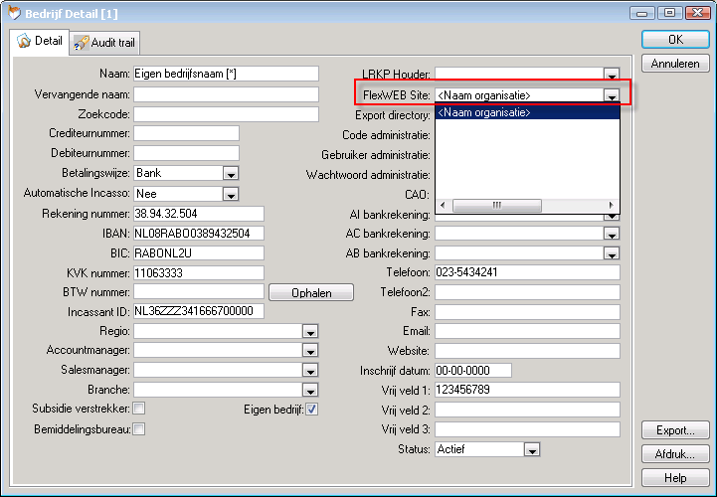The width and height of the screenshot is (717, 497).
Task: Expand the Automatische Incasso dropdown
Action: coord(231,193)
